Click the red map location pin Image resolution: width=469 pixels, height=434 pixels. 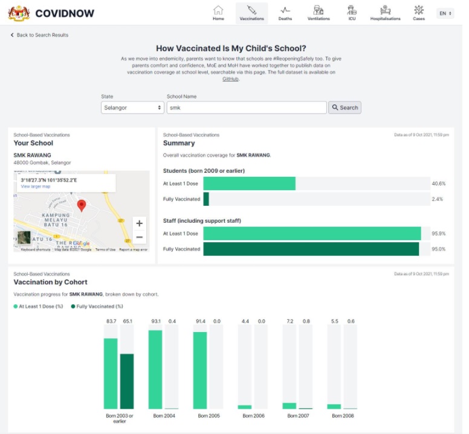click(x=82, y=205)
